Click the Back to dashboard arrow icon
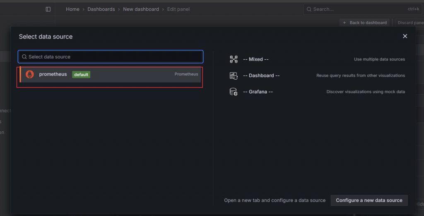424x216 pixels. click(x=344, y=23)
